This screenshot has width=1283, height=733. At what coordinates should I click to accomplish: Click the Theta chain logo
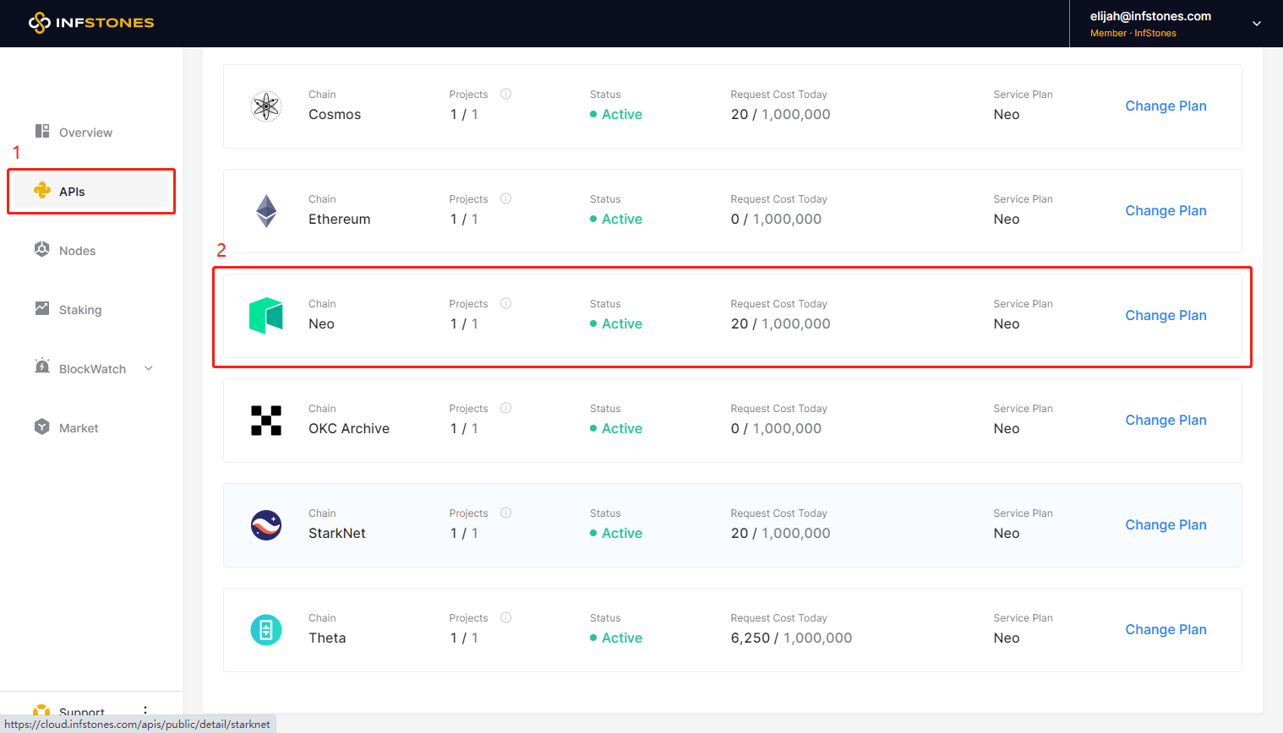(266, 630)
